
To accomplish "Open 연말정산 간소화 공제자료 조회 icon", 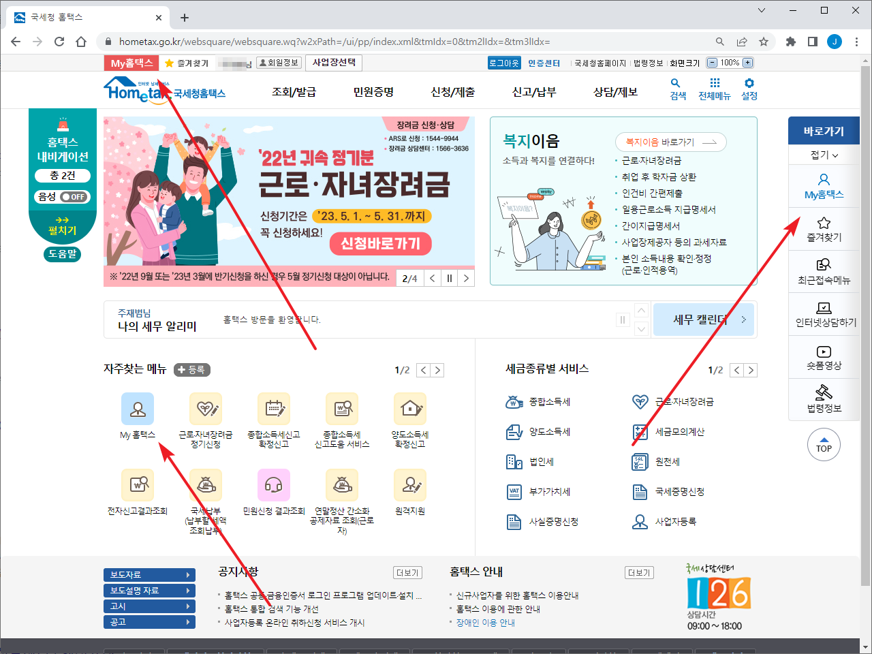I will click(x=342, y=485).
